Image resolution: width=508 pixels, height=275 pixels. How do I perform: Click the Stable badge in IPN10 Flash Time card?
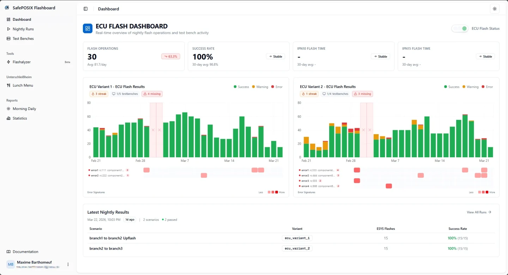coord(380,56)
